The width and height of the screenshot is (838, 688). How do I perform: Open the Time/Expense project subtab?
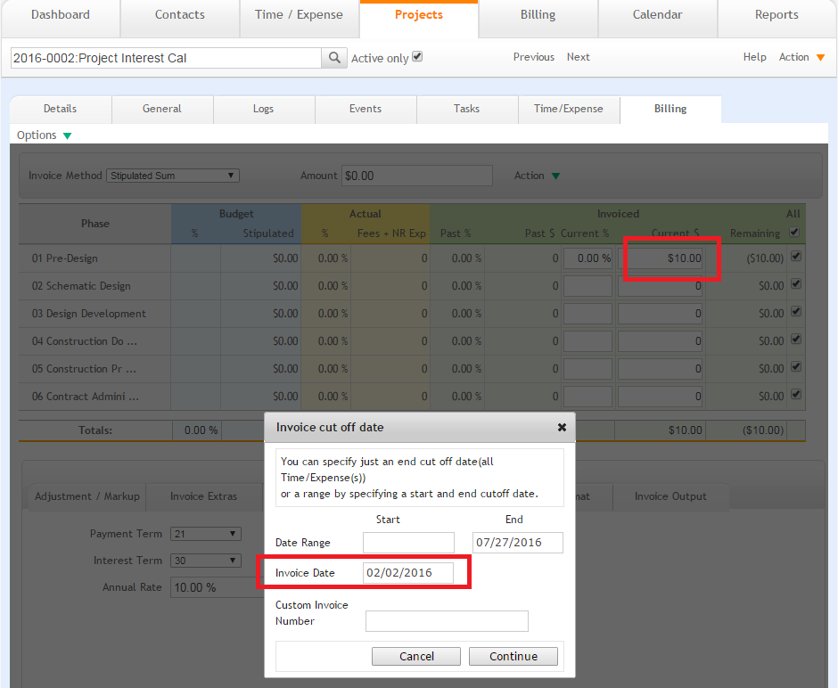click(568, 109)
